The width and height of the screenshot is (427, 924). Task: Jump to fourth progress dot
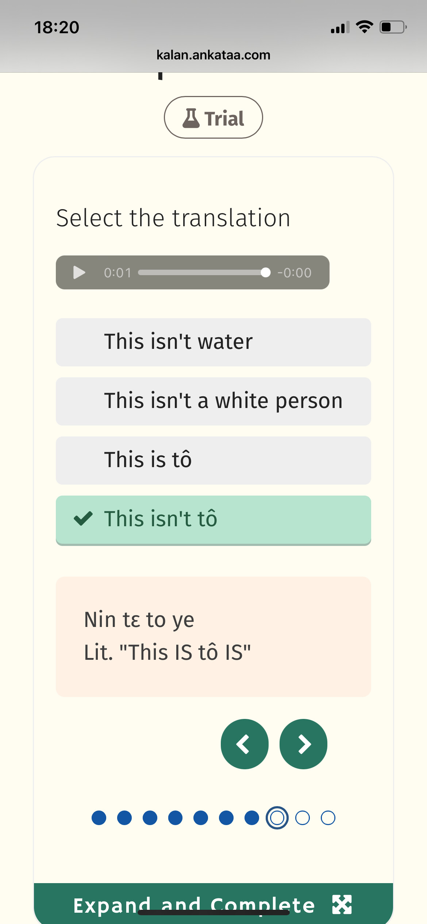176,818
